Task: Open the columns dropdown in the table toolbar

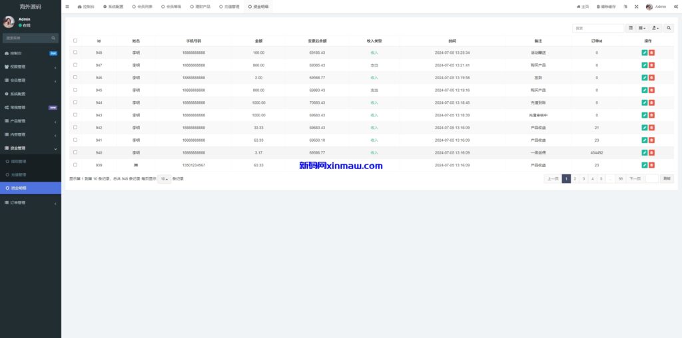Action: tap(642, 28)
